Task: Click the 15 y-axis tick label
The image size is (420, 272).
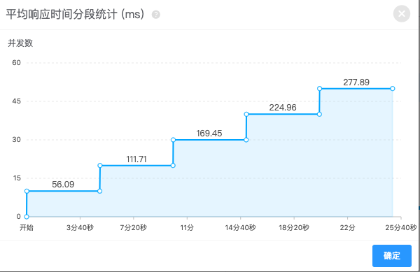Action: coord(17,178)
